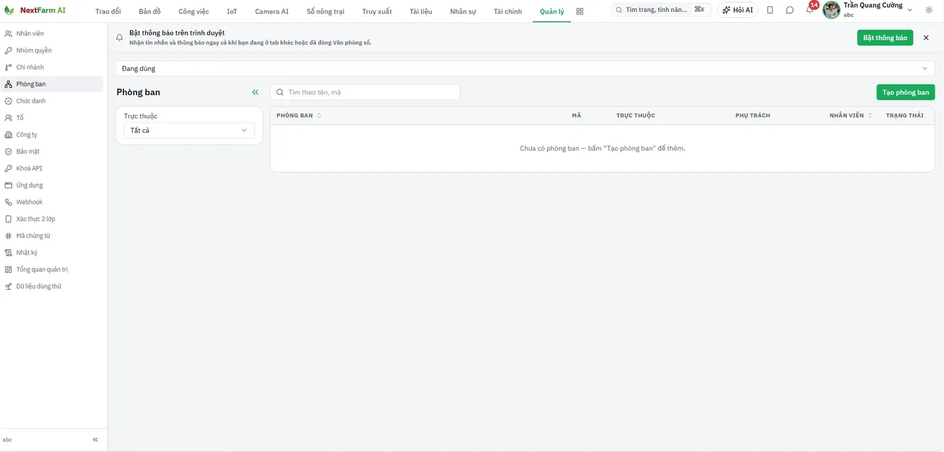Dismiss the browser notification banner
The width and height of the screenshot is (944, 452).
926,38
